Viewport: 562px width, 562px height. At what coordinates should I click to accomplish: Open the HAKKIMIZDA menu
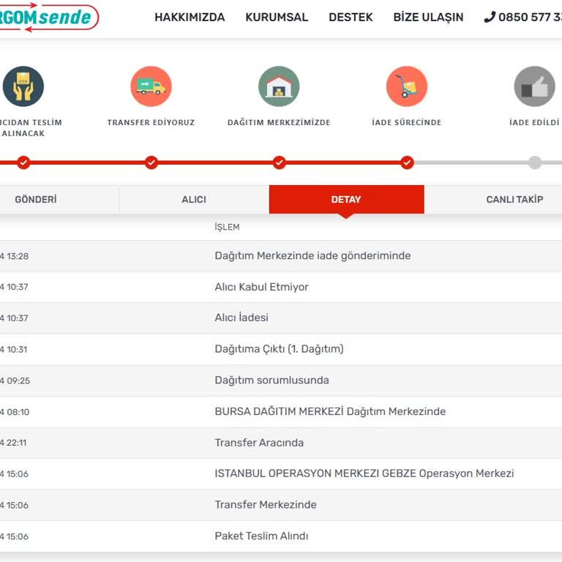(x=190, y=18)
